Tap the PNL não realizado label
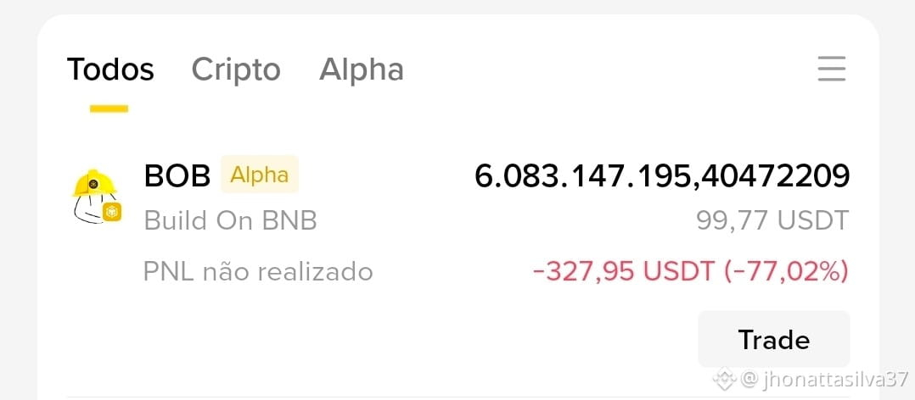 click(x=258, y=271)
